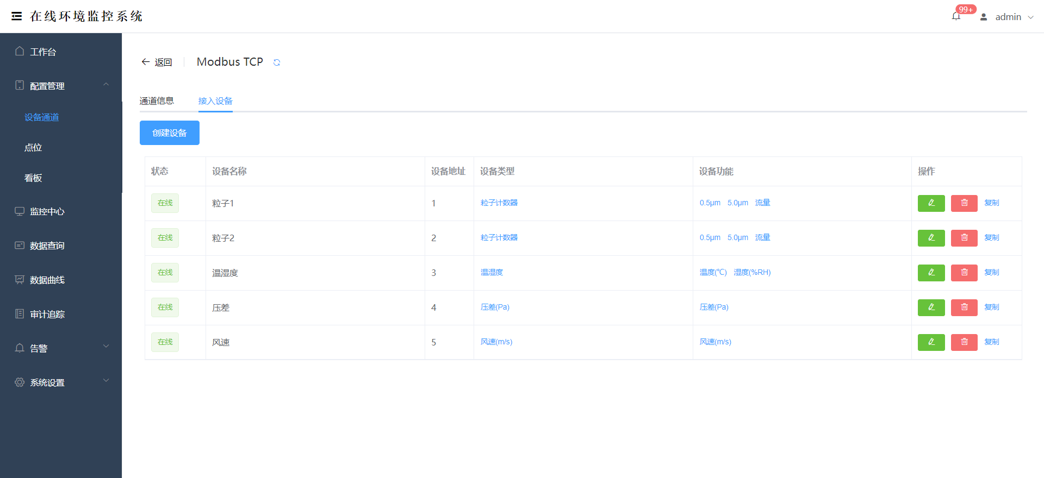1044x478 pixels.
Task: Click the green edit icon for 温湿度
Action: (931, 273)
